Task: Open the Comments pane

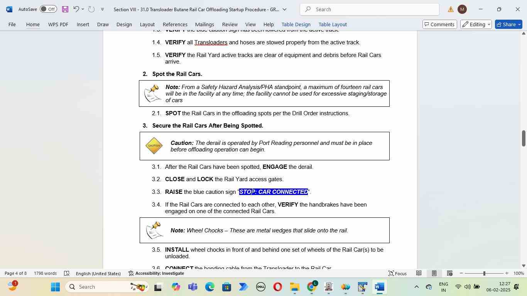Action: coord(439,24)
